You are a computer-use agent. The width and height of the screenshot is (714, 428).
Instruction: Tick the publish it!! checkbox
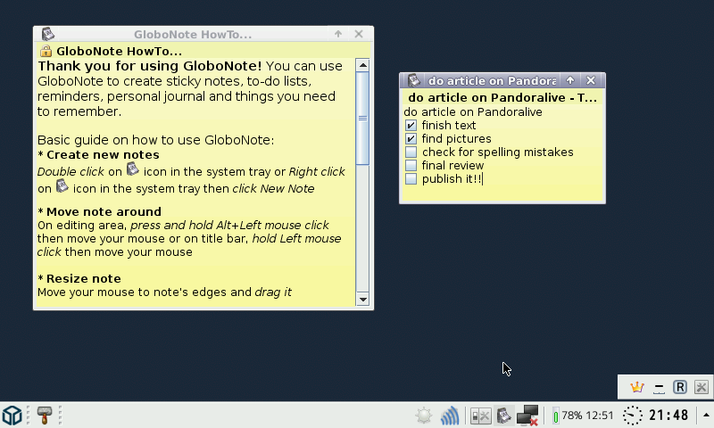tap(411, 178)
